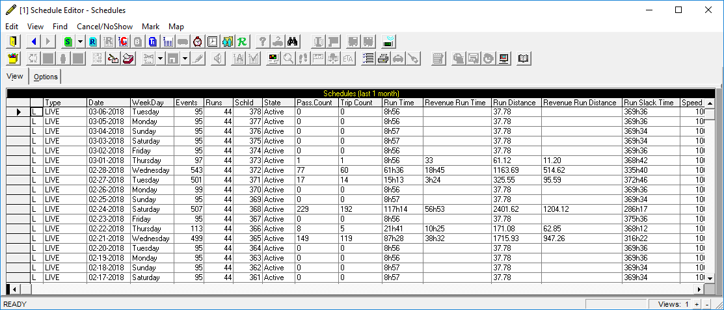Click the minus Views button in status bar
Screen dimensions: 724x310
pos(707,304)
